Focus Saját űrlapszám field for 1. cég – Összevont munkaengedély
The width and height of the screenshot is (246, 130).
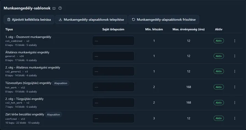[113, 41]
